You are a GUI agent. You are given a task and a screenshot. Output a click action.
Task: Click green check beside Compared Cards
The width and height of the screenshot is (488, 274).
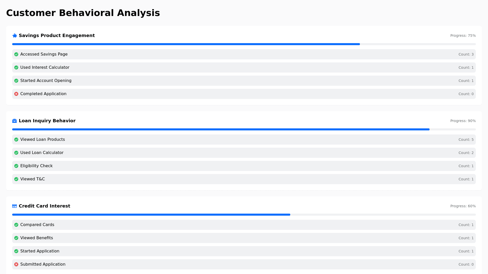click(x=16, y=225)
